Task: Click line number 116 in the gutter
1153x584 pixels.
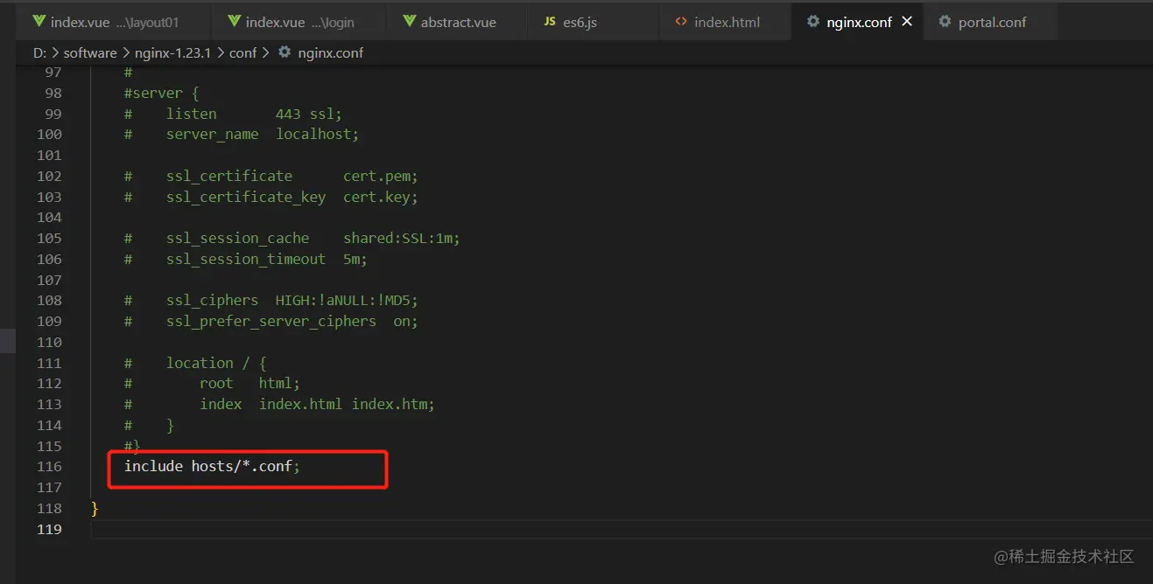Action: coord(49,467)
